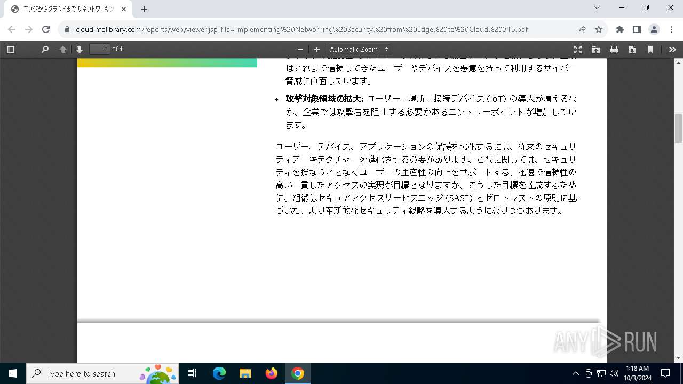Launch Firefox from taskbar

click(x=272, y=373)
